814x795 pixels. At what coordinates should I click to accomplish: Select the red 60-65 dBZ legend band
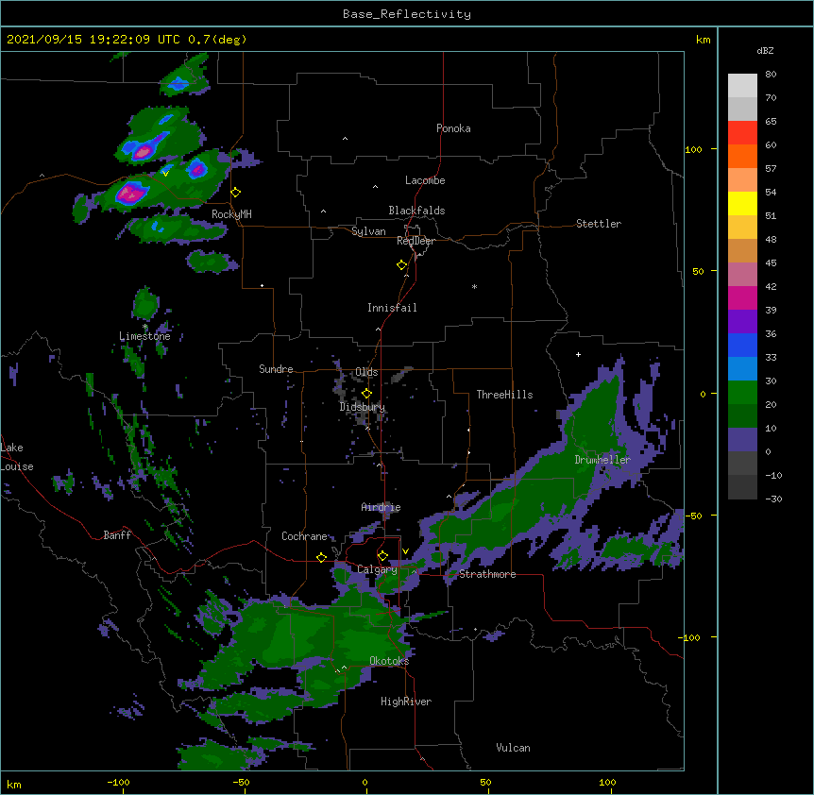tap(742, 132)
